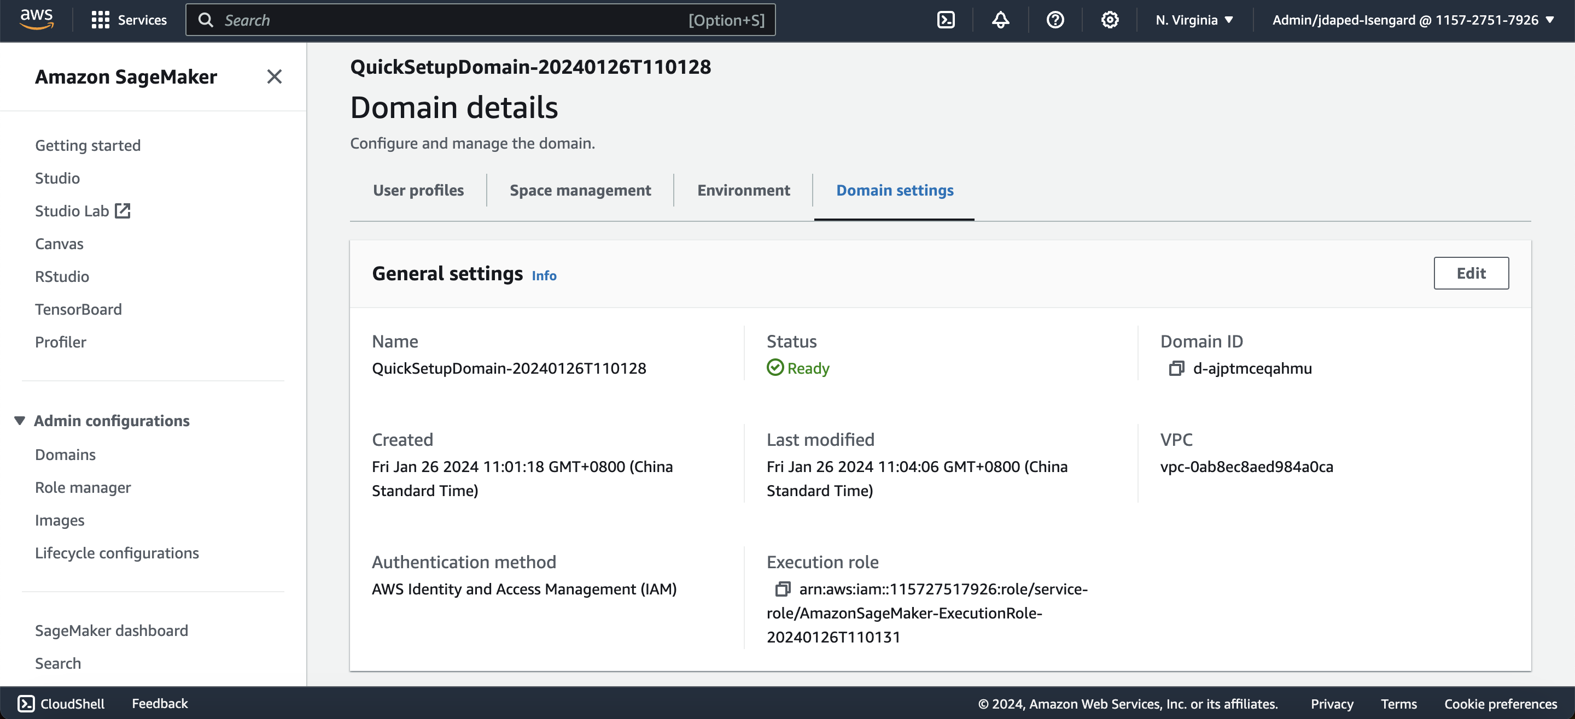
Task: Open the Admin account dropdown menu
Action: (1413, 20)
